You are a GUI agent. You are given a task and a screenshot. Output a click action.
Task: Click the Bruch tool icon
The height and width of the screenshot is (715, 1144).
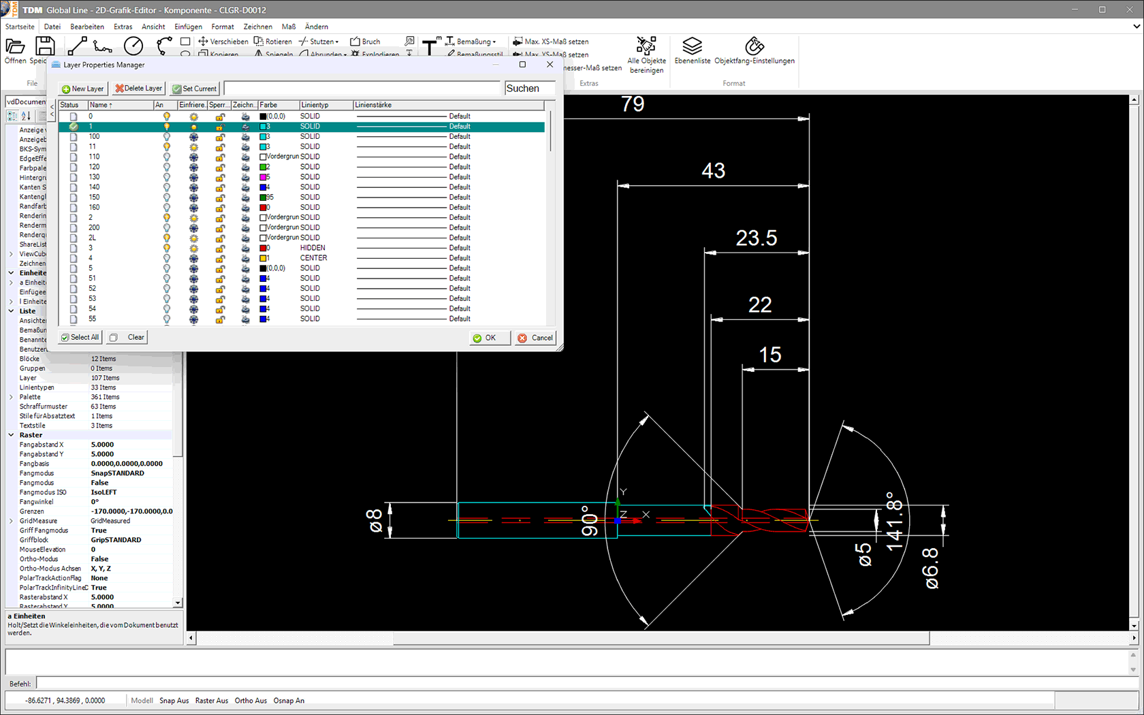(x=354, y=42)
